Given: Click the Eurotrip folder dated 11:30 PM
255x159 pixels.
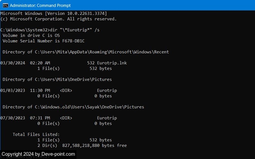Looking at the screenshot, I should (107, 90).
